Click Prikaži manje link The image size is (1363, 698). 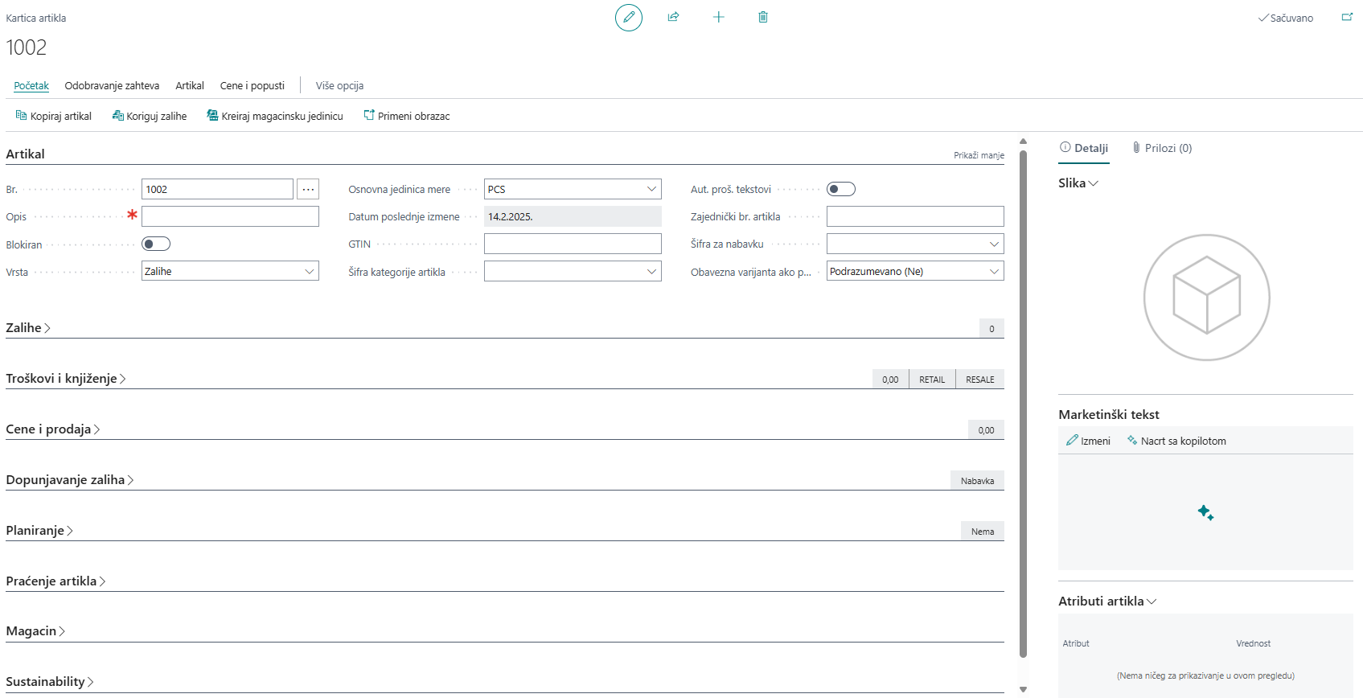coord(979,155)
